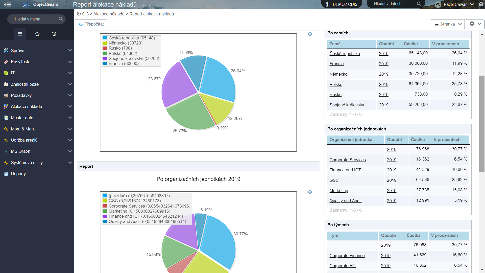This screenshot has height=273, width=485.
Task: Open the Quality and Audit link
Action: tap(345, 201)
